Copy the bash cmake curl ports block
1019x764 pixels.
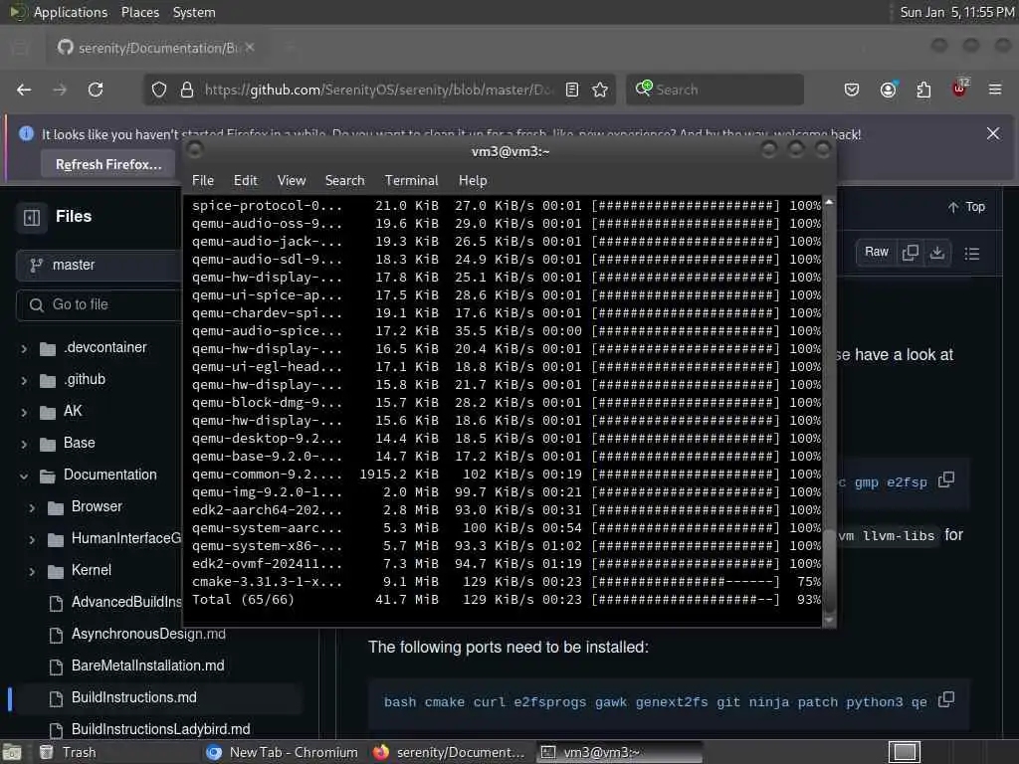click(946, 699)
